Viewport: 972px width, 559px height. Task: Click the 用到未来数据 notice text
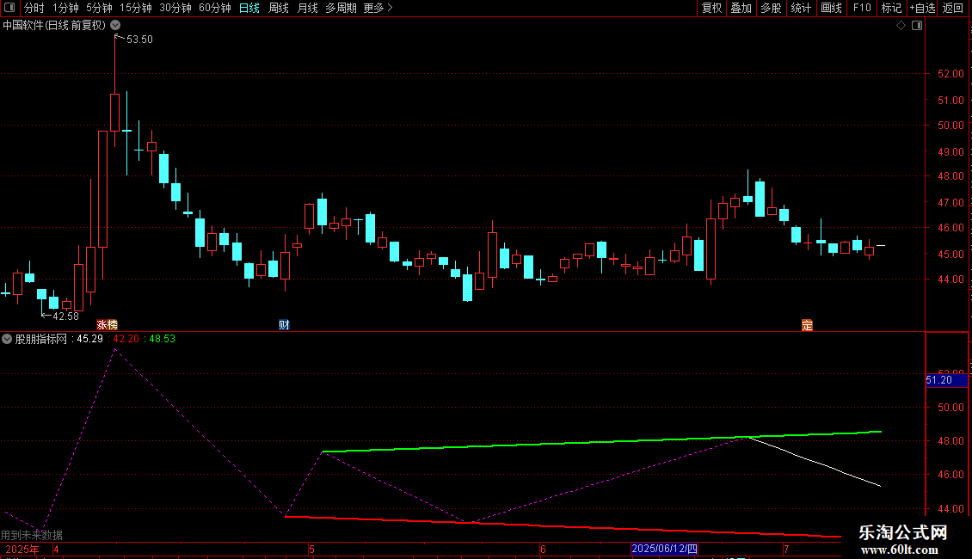[x=32, y=535]
